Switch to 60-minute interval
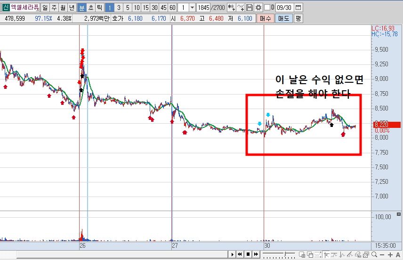Screen dimensions: 403x260 [173, 8]
